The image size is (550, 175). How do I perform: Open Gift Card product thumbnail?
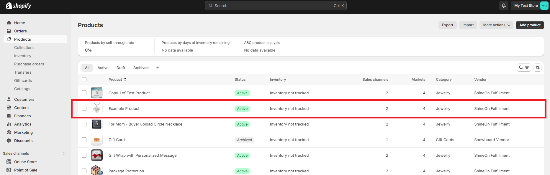click(x=97, y=140)
